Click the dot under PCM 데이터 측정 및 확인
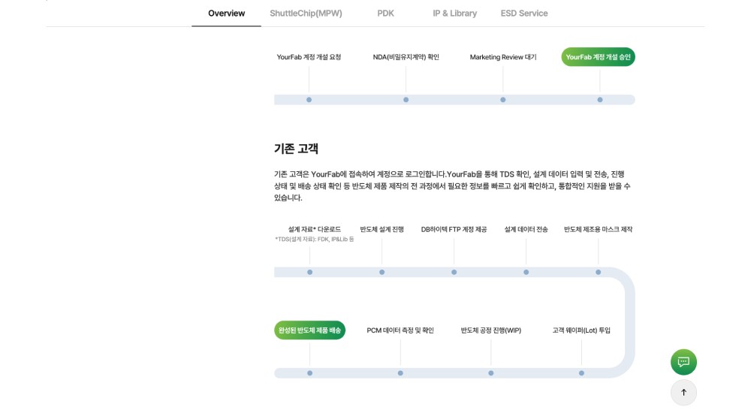This screenshot has width=751, height=413. [x=400, y=372]
